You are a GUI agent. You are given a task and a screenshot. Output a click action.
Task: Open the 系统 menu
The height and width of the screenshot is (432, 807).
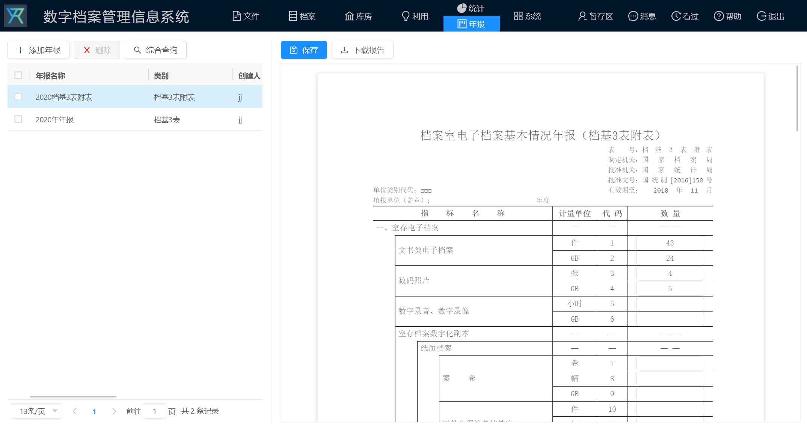pyautogui.click(x=528, y=16)
